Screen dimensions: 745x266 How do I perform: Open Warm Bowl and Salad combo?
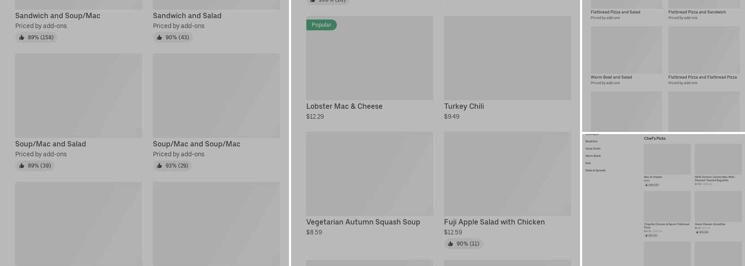(611, 77)
